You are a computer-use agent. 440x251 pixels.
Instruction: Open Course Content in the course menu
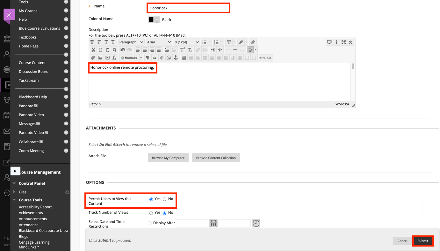coord(32,63)
